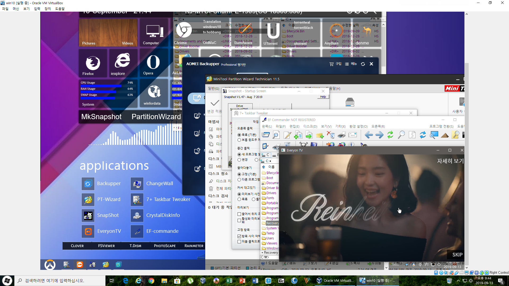Open Chrome from host taskbar

pyautogui.click(x=151, y=281)
